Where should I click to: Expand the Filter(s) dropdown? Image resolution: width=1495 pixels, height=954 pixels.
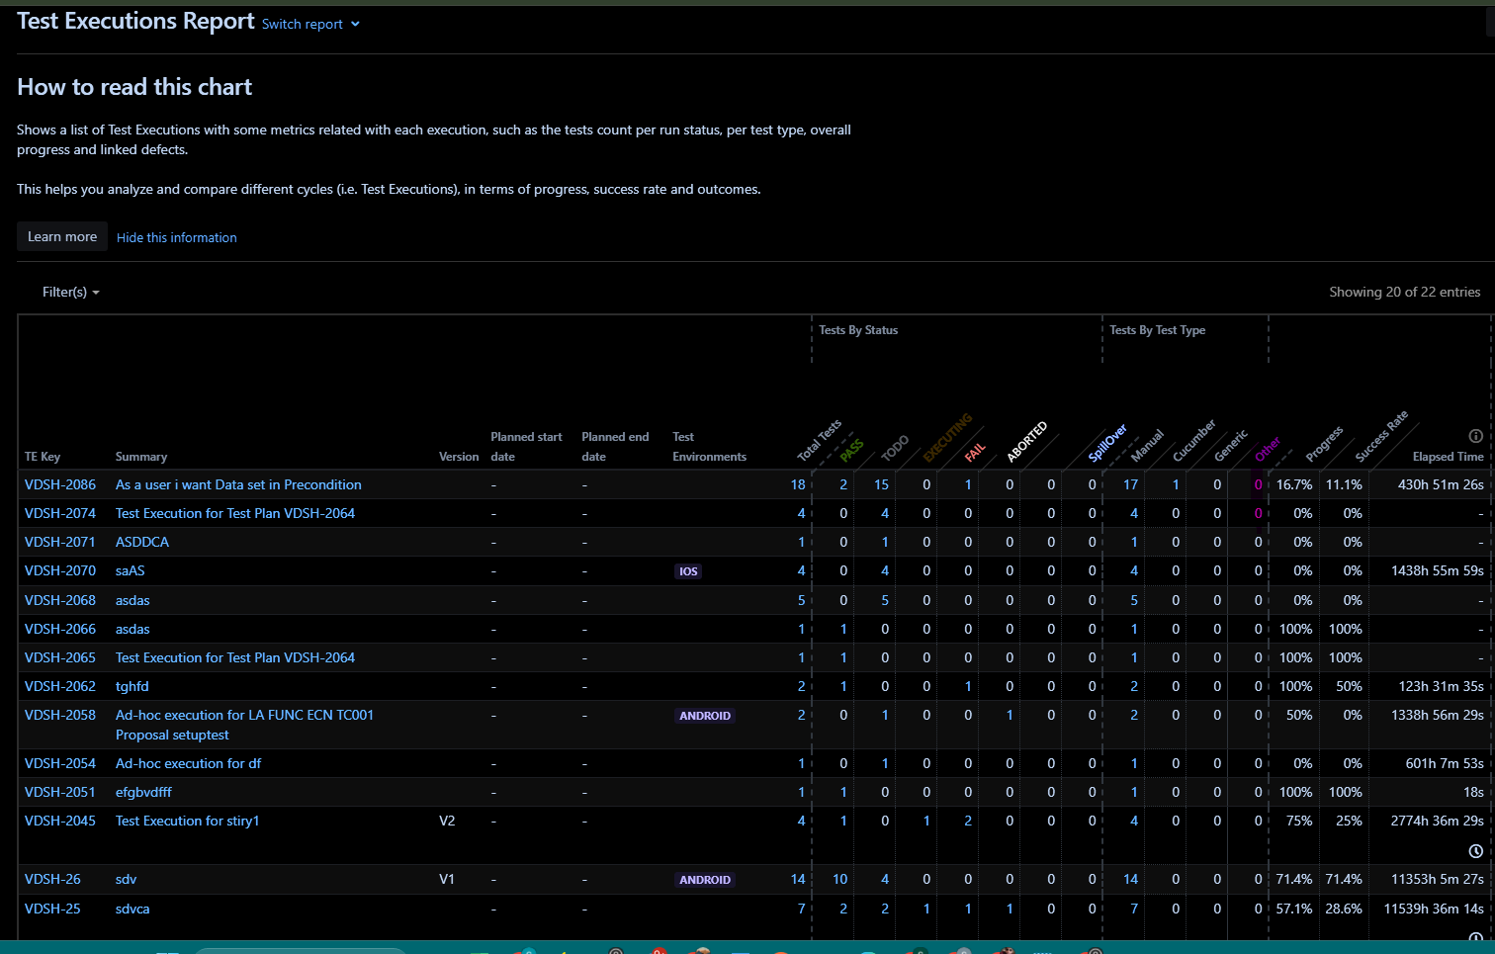[x=70, y=292]
